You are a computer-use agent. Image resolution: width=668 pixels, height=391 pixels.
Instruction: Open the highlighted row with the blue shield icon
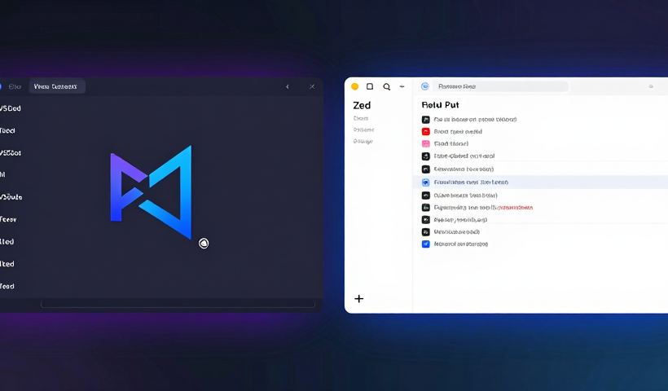540,182
